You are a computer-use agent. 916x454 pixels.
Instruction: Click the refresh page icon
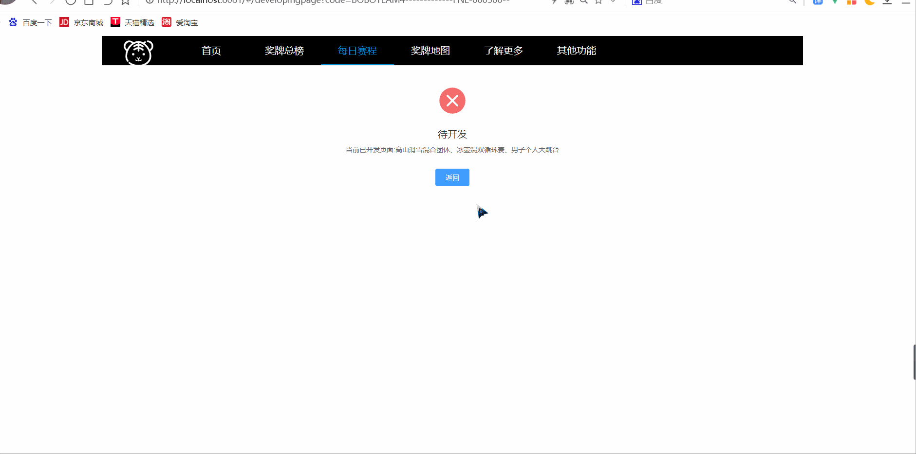click(x=71, y=2)
